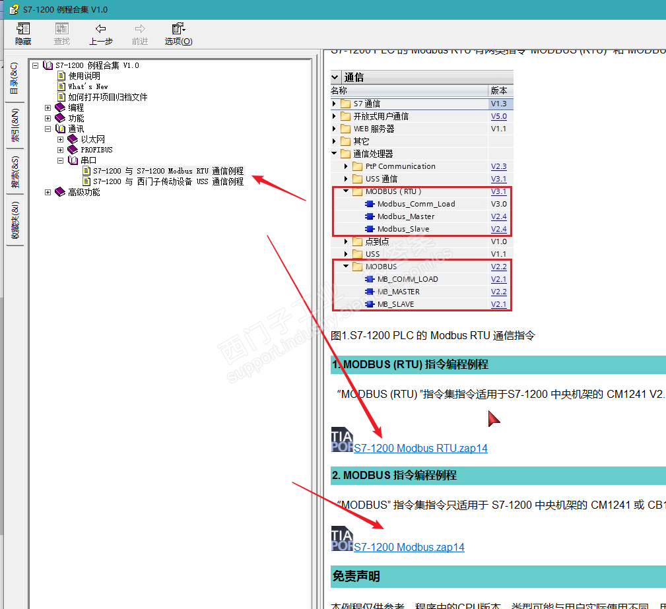Click the folder icon beside 开放式用户通信
The width and height of the screenshot is (666, 609).
pos(346,116)
